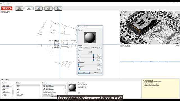
Task: Click the Texture scale input field
Action: tap(99, 48)
